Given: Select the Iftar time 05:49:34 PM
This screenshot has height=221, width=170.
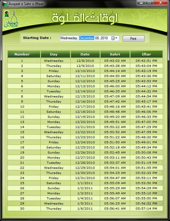Looking at the screenshot, I should [146, 147].
